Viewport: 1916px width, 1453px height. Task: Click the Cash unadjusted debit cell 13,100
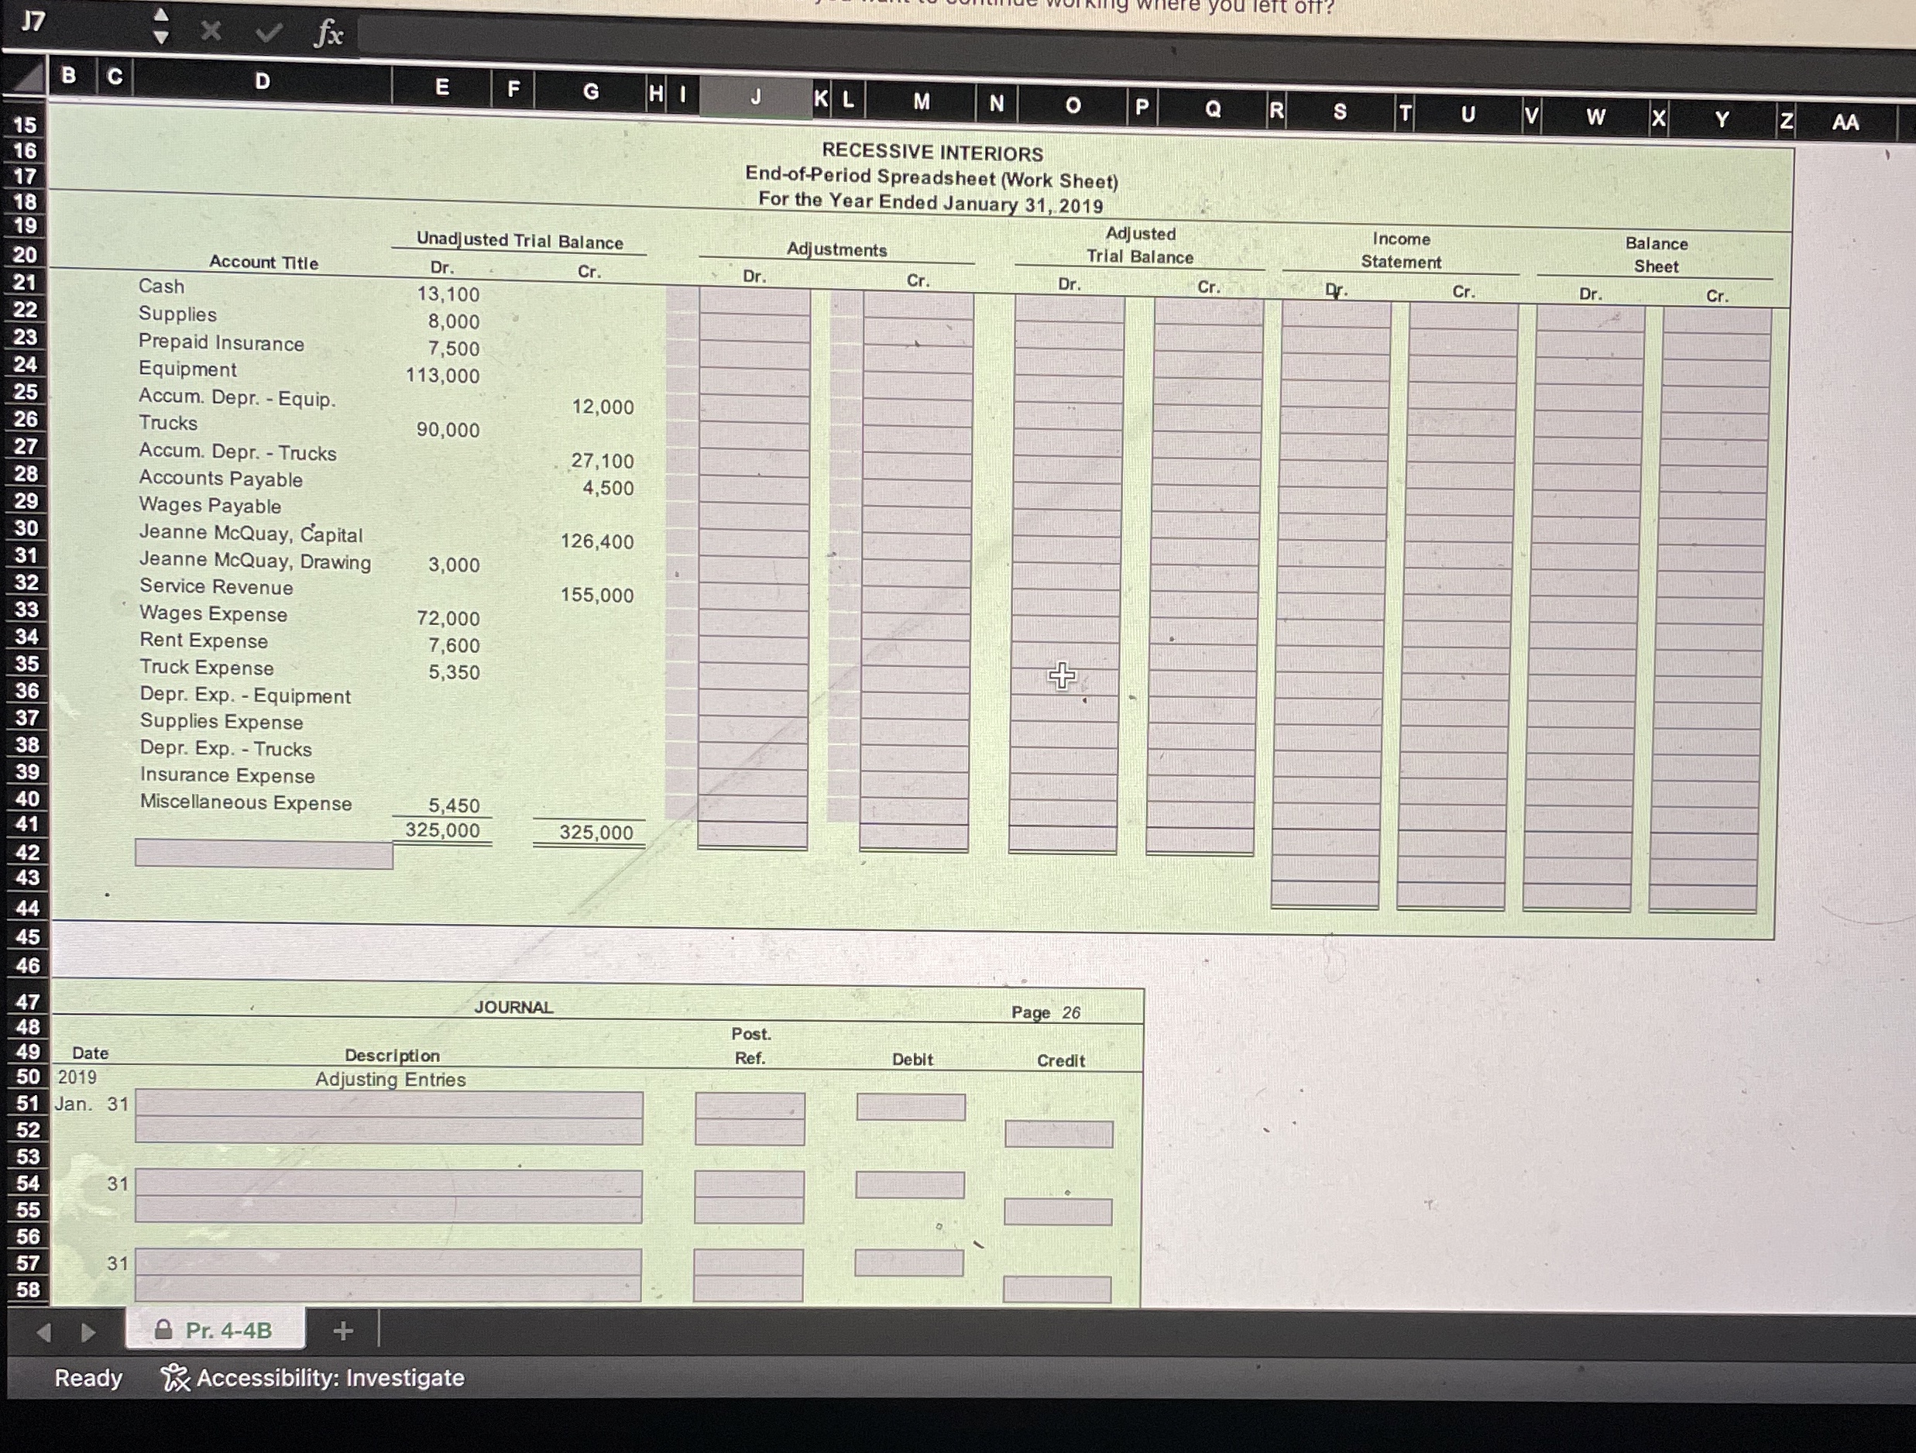pyautogui.click(x=448, y=294)
